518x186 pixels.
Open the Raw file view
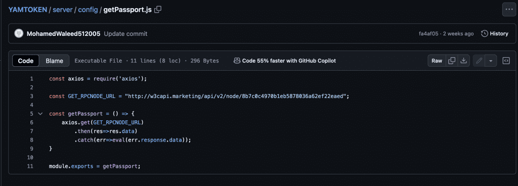click(437, 61)
